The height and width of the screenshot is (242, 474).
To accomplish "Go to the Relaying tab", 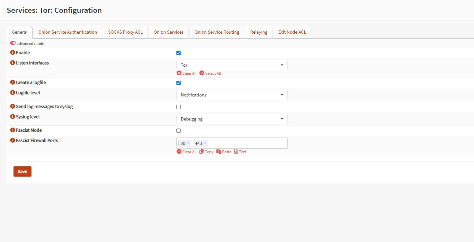I will 259,32.
